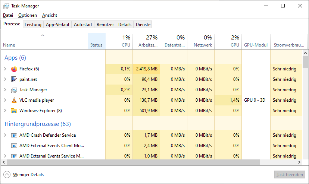Expand the VLC media player entry
This screenshot has width=309, height=184.
pos(5,100)
